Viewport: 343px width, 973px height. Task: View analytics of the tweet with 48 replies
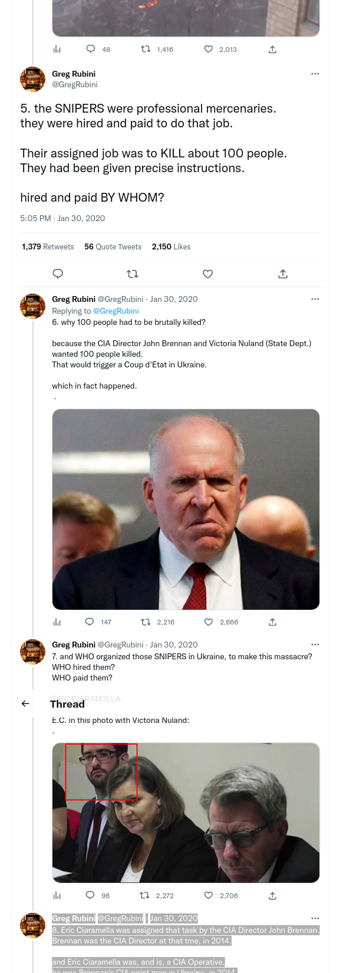[57, 50]
